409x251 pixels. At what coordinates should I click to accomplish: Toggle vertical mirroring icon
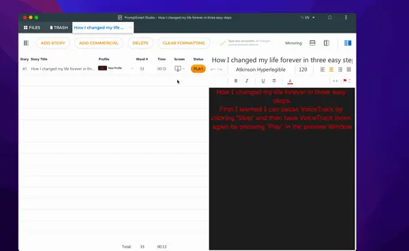click(327, 43)
